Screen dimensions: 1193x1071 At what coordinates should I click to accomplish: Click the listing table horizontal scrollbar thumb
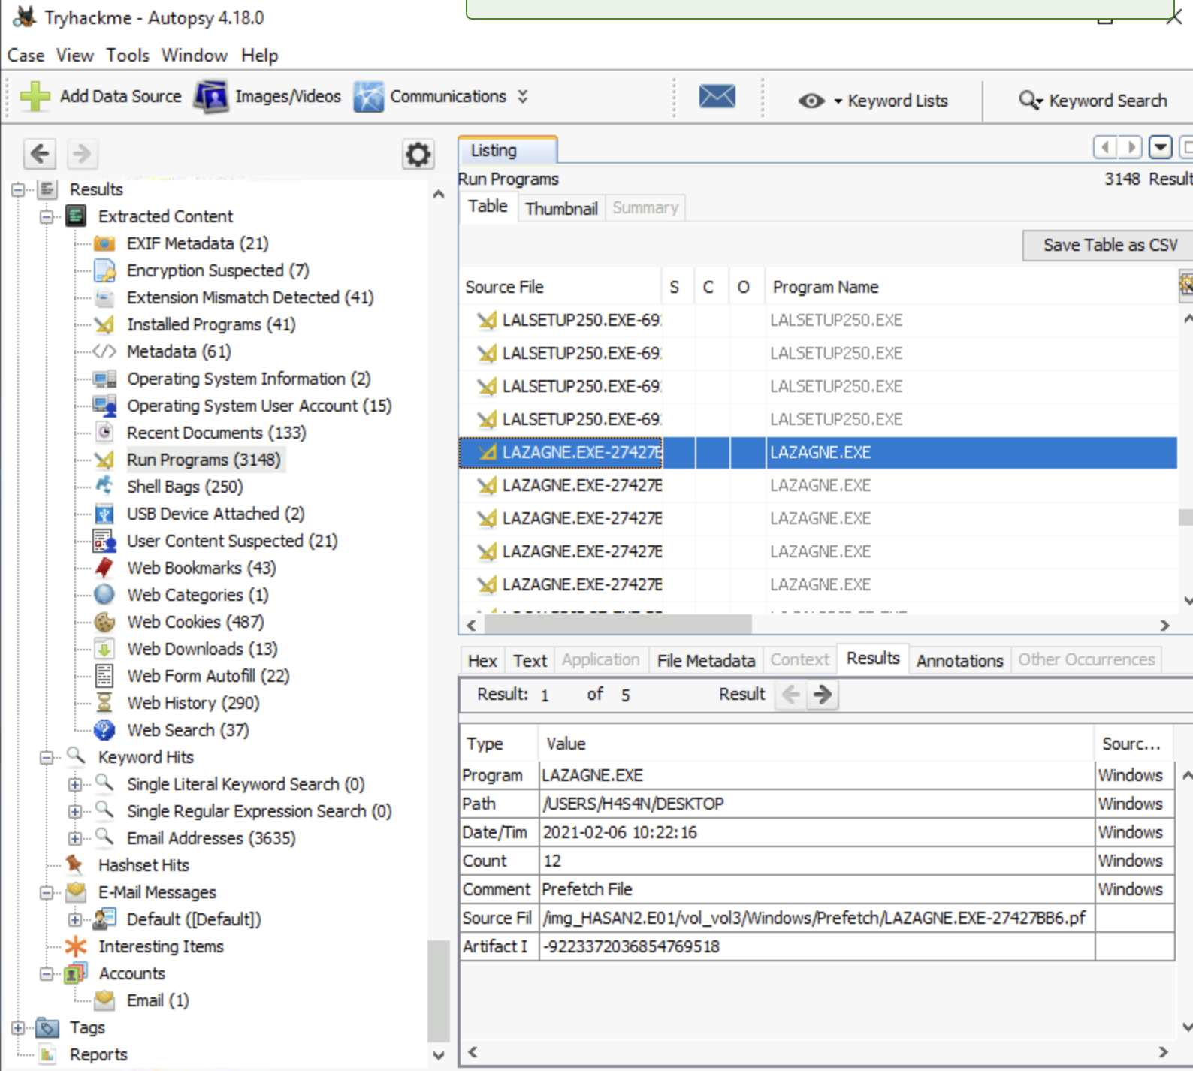(x=618, y=624)
